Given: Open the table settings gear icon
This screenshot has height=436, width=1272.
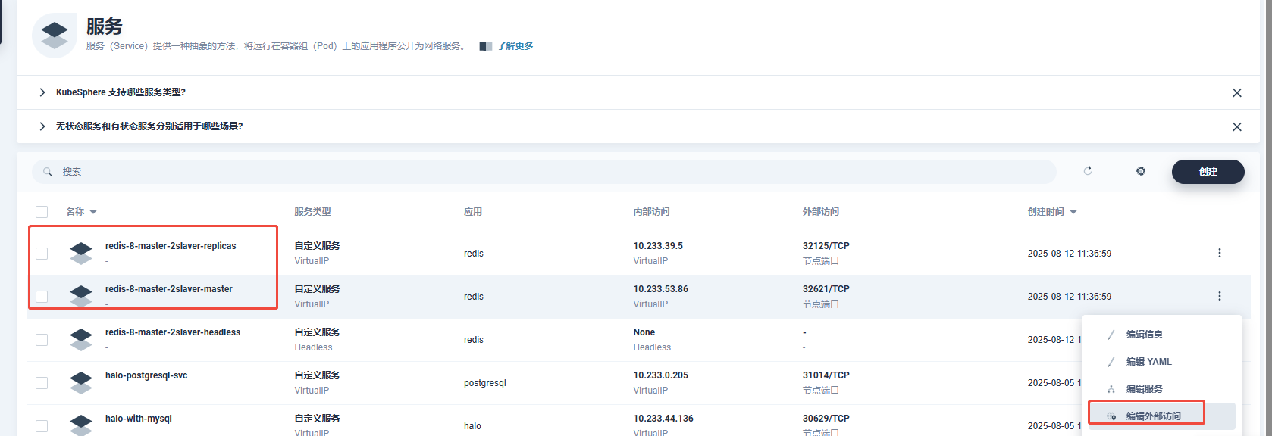Looking at the screenshot, I should pos(1140,172).
